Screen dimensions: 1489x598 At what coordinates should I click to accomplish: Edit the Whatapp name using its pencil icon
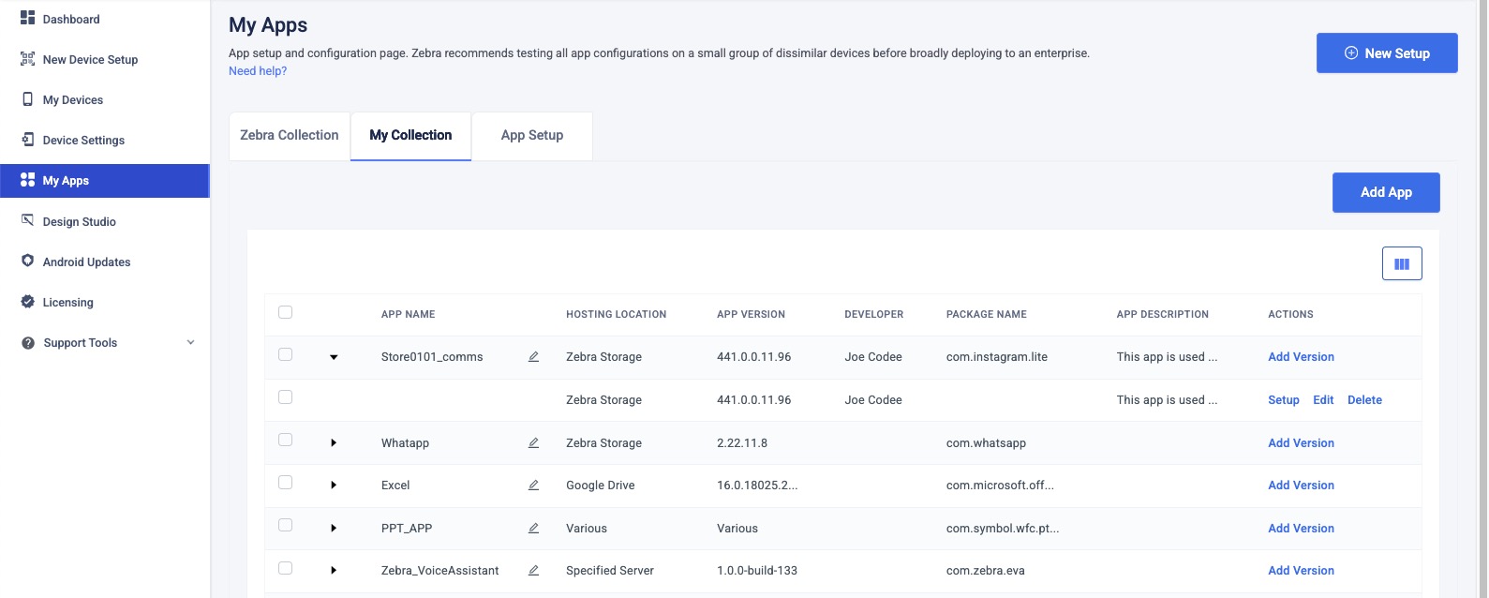coord(533,443)
